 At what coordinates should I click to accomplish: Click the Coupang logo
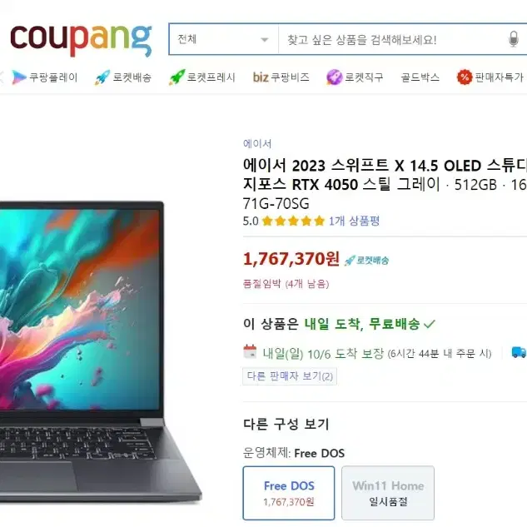click(81, 40)
